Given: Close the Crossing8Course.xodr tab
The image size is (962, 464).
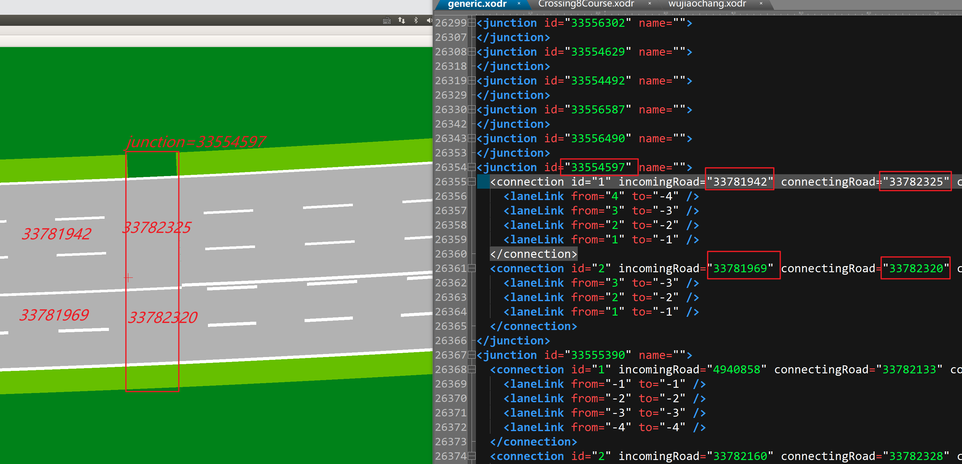Looking at the screenshot, I should tap(649, 3).
